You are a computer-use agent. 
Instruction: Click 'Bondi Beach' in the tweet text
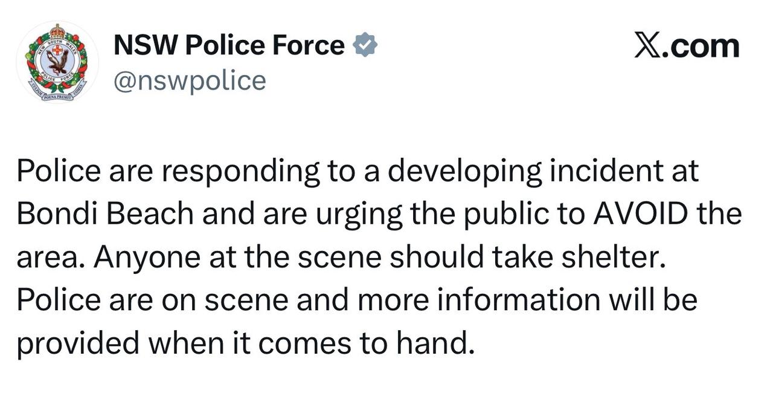pos(105,214)
